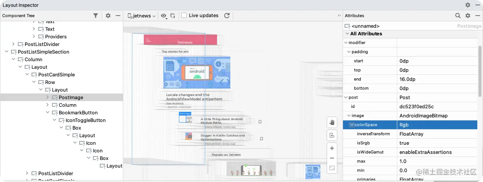Collapse the BookmarkButton node chevron

[47, 112]
